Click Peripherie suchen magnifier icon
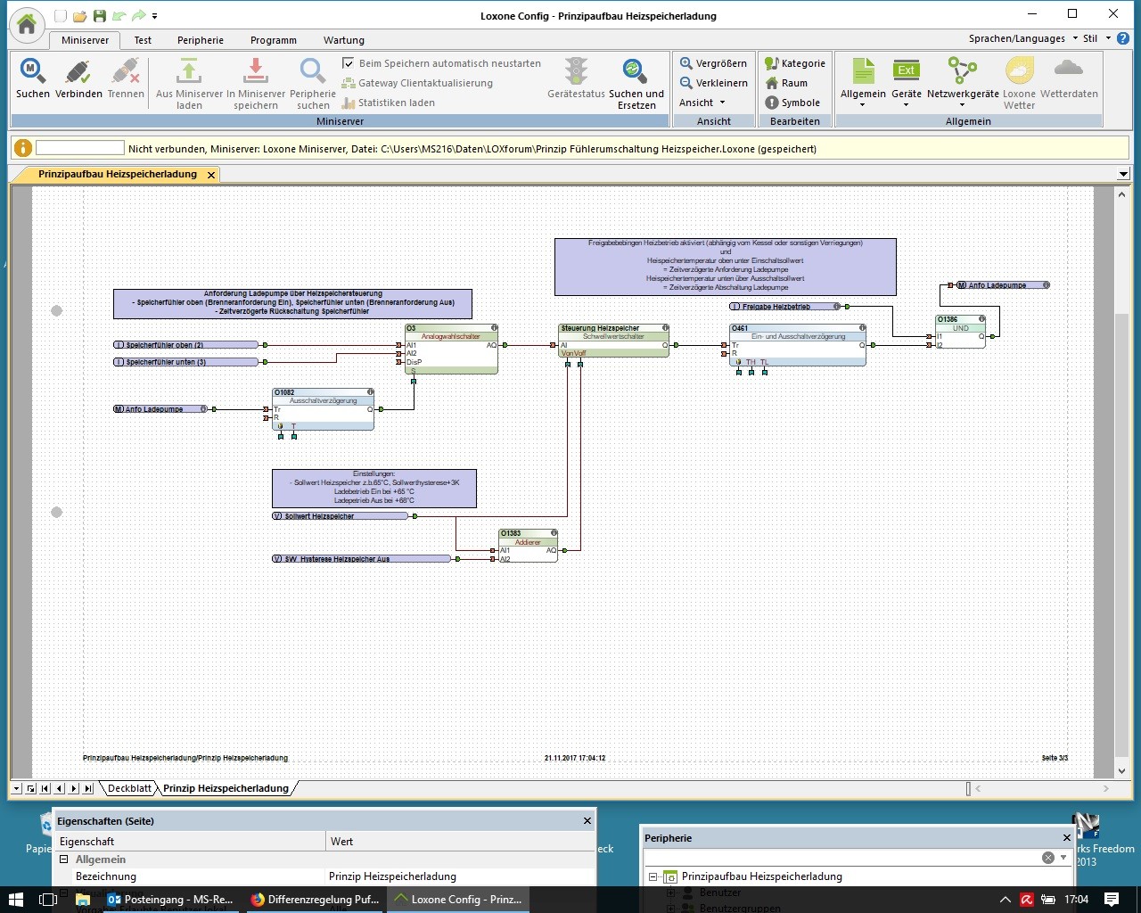The width and height of the screenshot is (1141, 913). [x=313, y=70]
